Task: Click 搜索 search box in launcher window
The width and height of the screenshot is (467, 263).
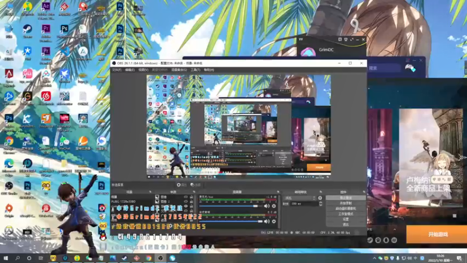Action: pyautogui.click(x=384, y=68)
